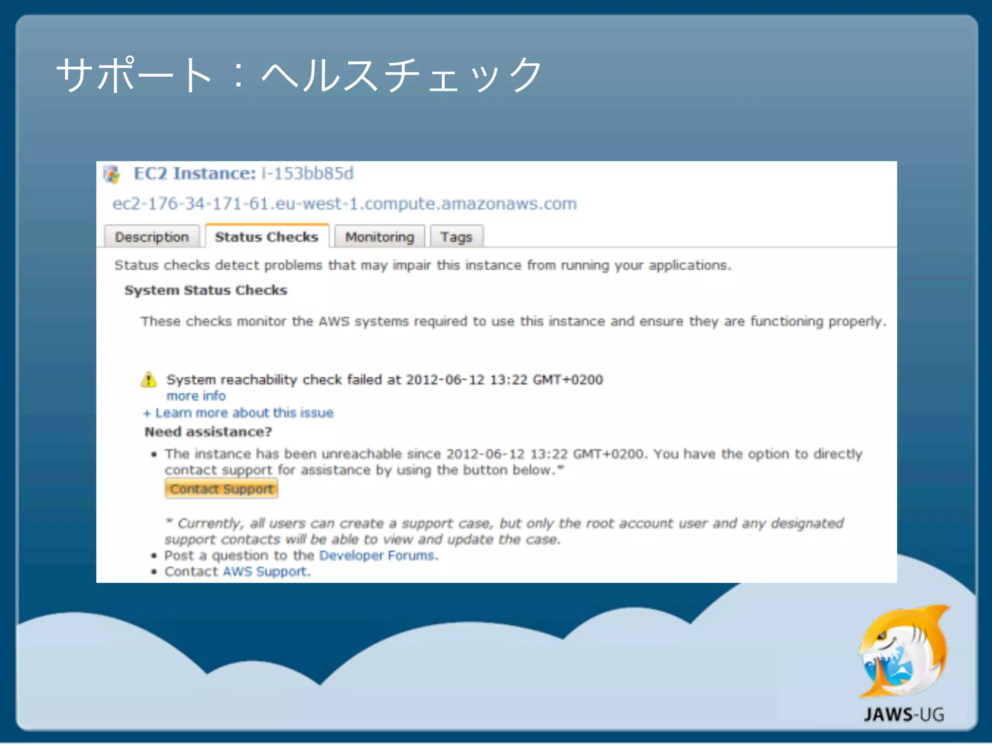Image resolution: width=992 pixels, height=744 pixels.
Task: Click the yellow warning triangle icon
Action: 148,379
